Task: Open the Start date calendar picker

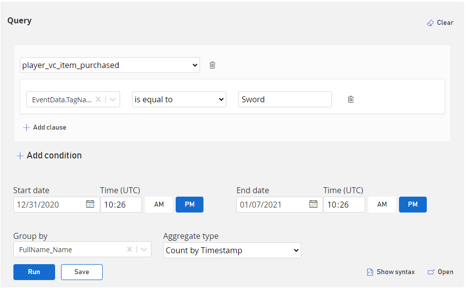Action: coord(90,204)
